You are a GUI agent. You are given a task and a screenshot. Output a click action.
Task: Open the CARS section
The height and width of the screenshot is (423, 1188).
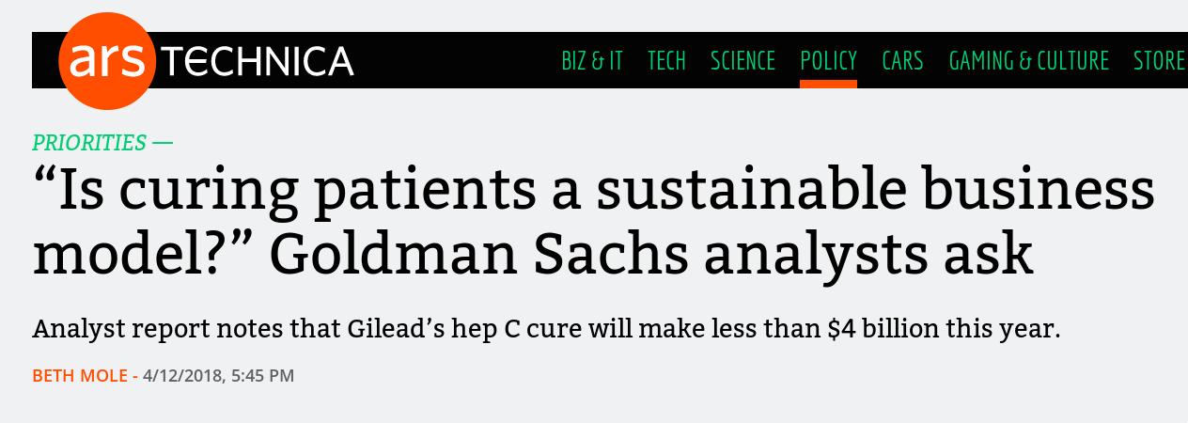tap(902, 61)
